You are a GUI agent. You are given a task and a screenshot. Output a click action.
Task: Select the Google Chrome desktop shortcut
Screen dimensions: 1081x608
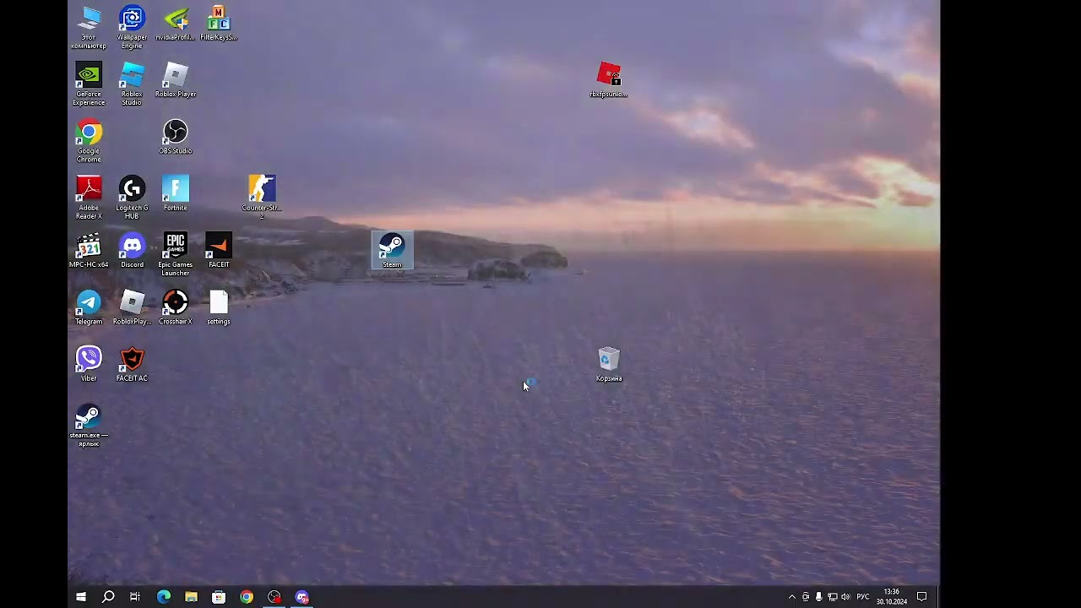pos(89,140)
